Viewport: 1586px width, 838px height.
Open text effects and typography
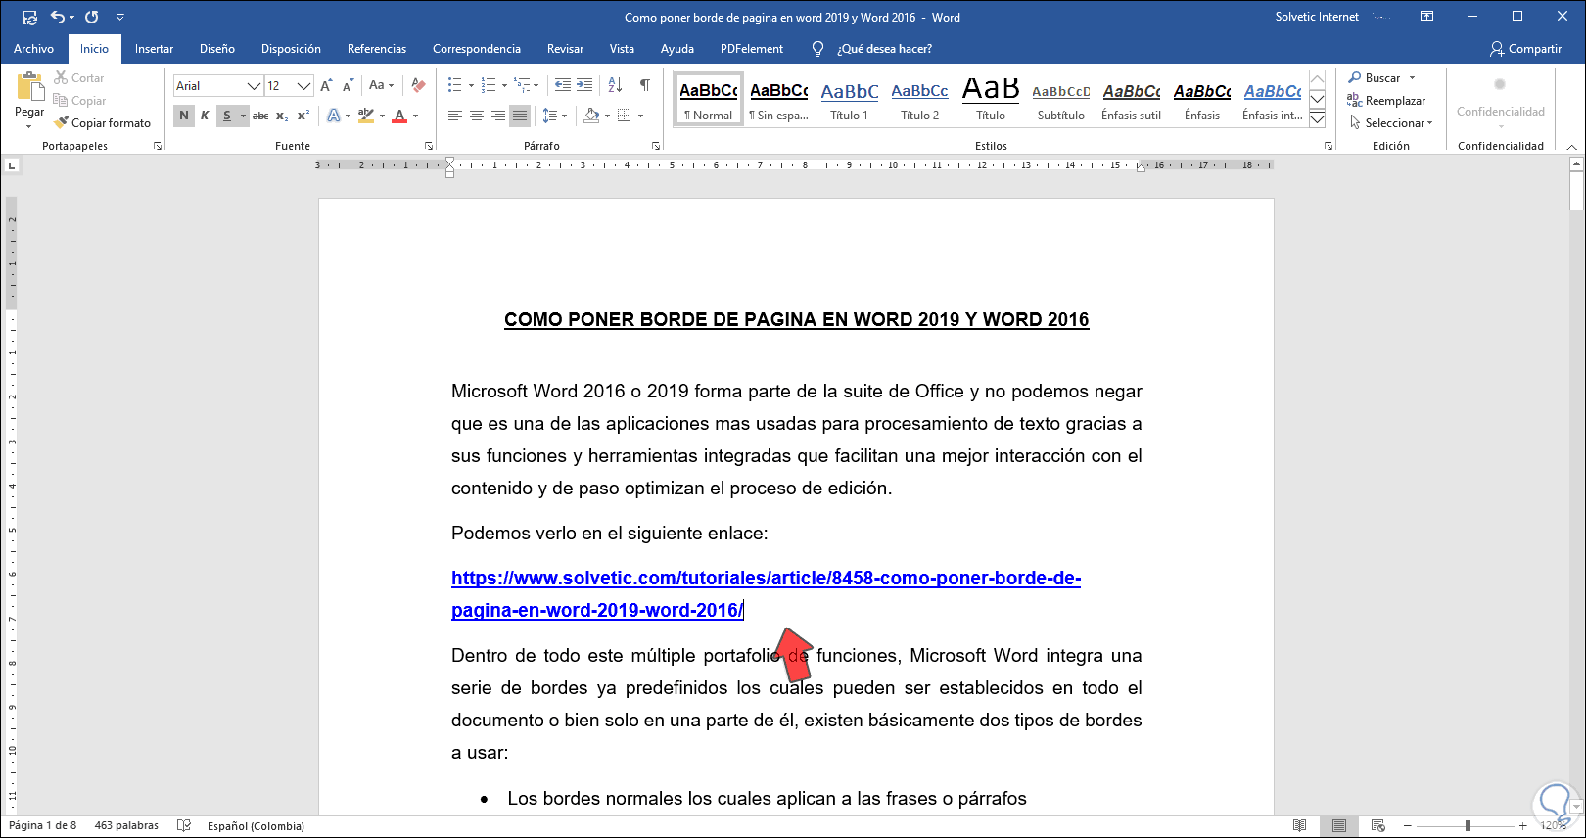click(334, 116)
